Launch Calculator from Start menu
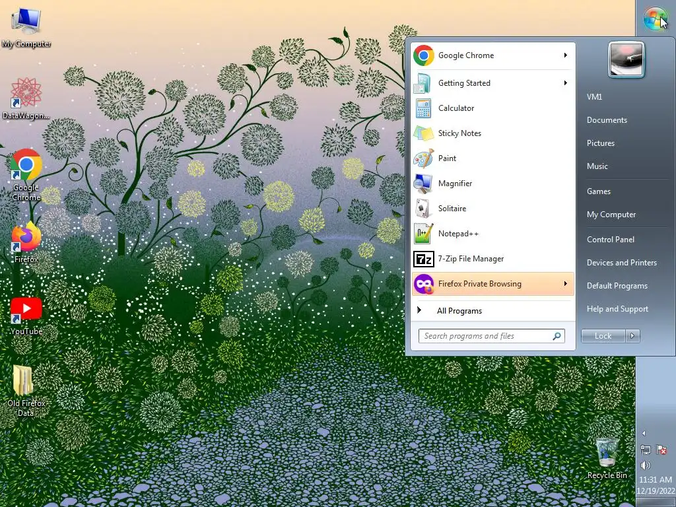 click(492, 108)
